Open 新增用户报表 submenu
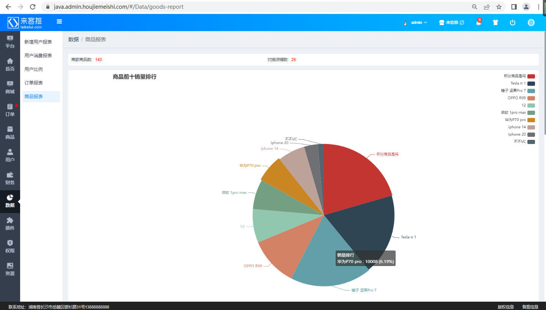Image resolution: width=546 pixels, height=310 pixels. pos(41,42)
